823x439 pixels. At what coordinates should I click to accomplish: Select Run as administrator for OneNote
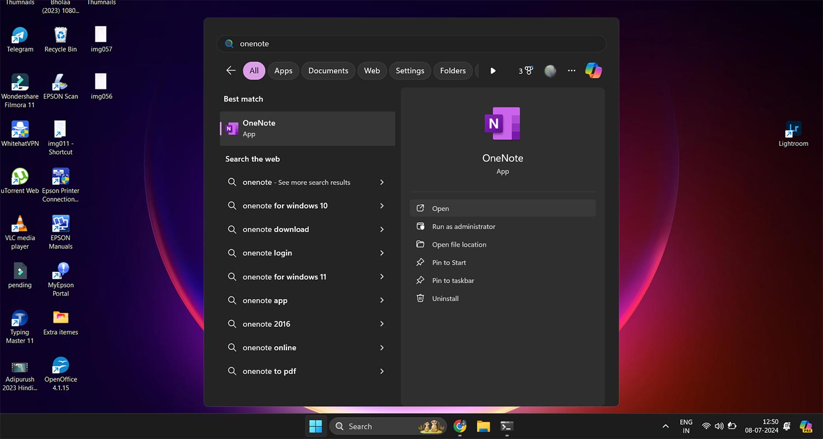[x=463, y=226]
